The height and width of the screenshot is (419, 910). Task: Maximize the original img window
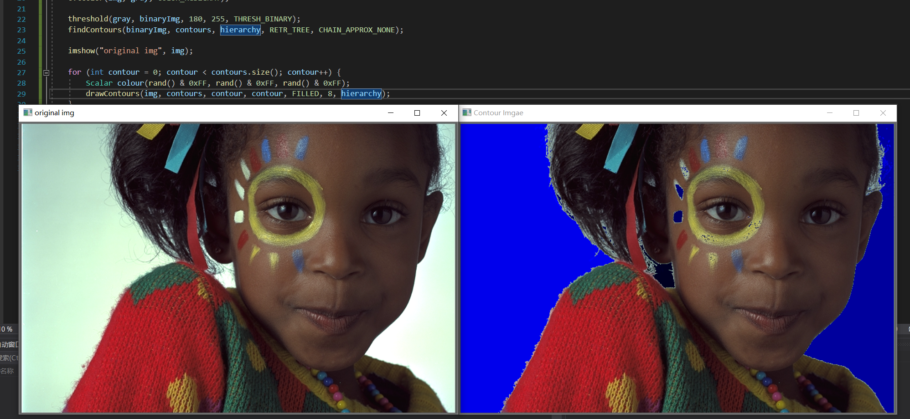(x=417, y=113)
